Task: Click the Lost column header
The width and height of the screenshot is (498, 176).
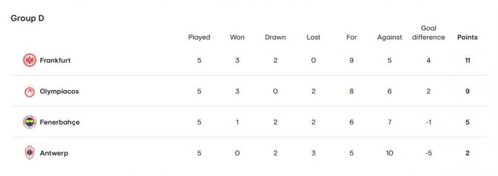Action: [x=313, y=38]
